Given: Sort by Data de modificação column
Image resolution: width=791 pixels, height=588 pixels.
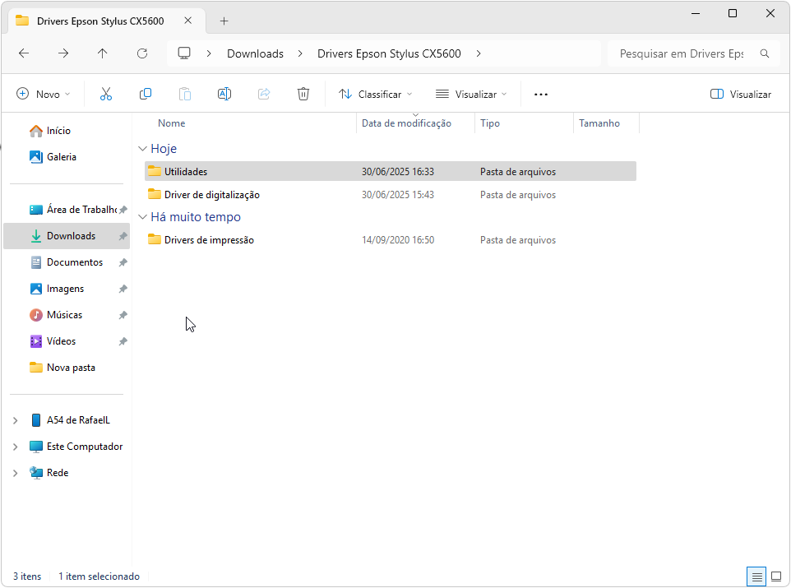Looking at the screenshot, I should click(x=406, y=123).
